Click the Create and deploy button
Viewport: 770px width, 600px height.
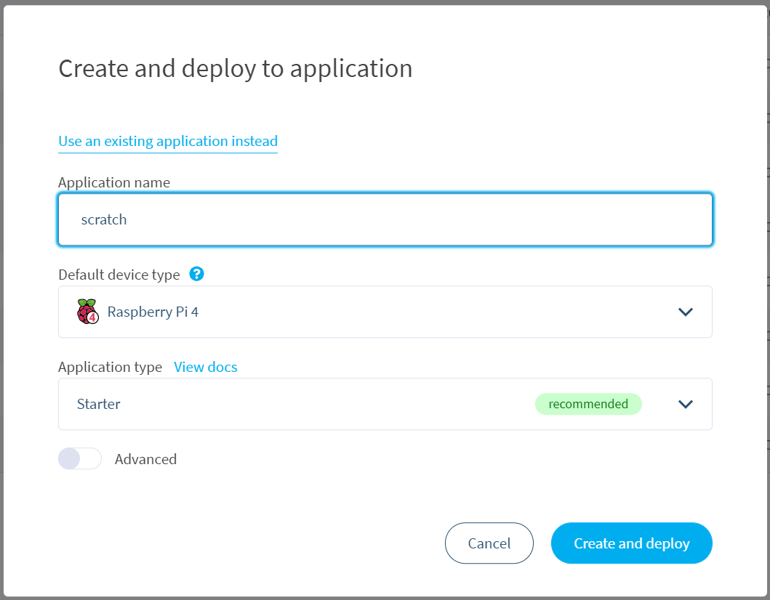coord(631,543)
